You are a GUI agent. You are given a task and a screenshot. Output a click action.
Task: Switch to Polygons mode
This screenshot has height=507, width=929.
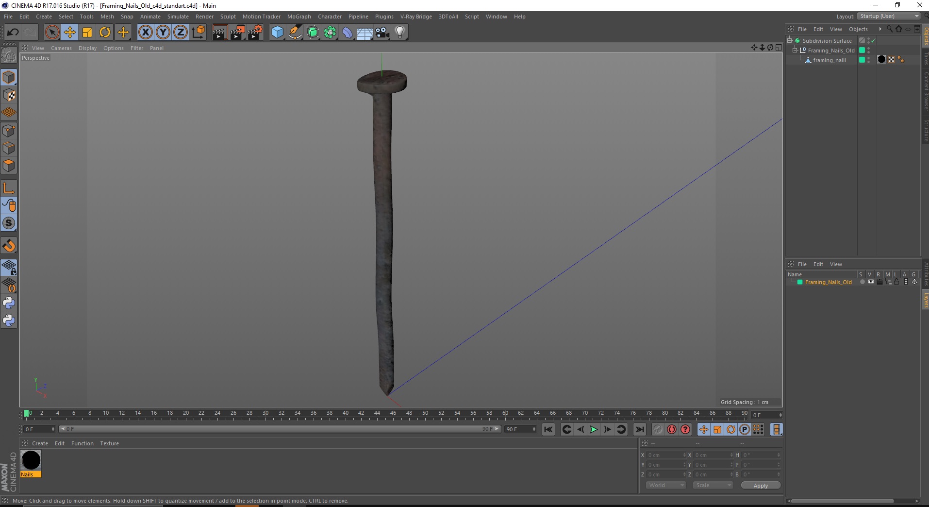(x=9, y=166)
